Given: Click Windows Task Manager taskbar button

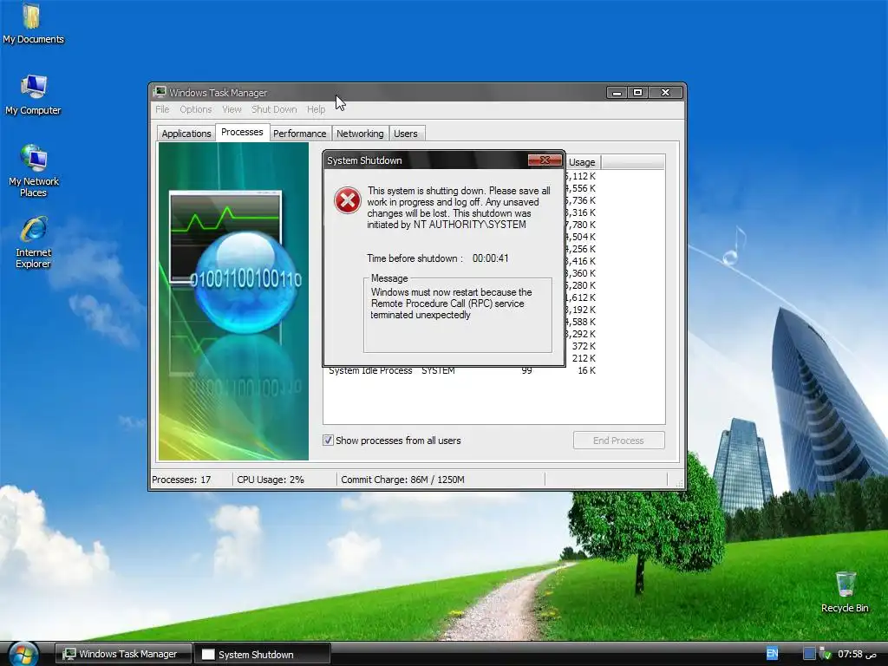Looking at the screenshot, I should coord(123,654).
